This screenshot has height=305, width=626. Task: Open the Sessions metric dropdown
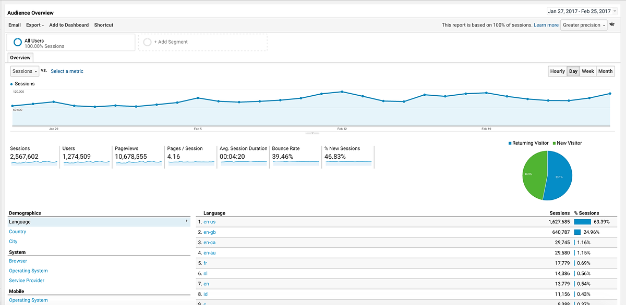coord(25,71)
